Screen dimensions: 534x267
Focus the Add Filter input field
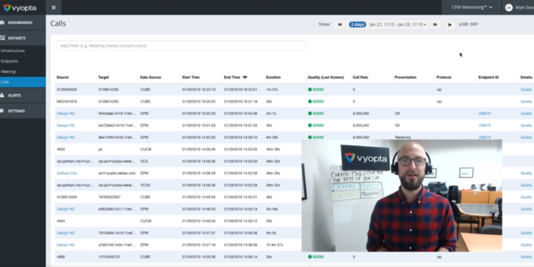pos(181,45)
